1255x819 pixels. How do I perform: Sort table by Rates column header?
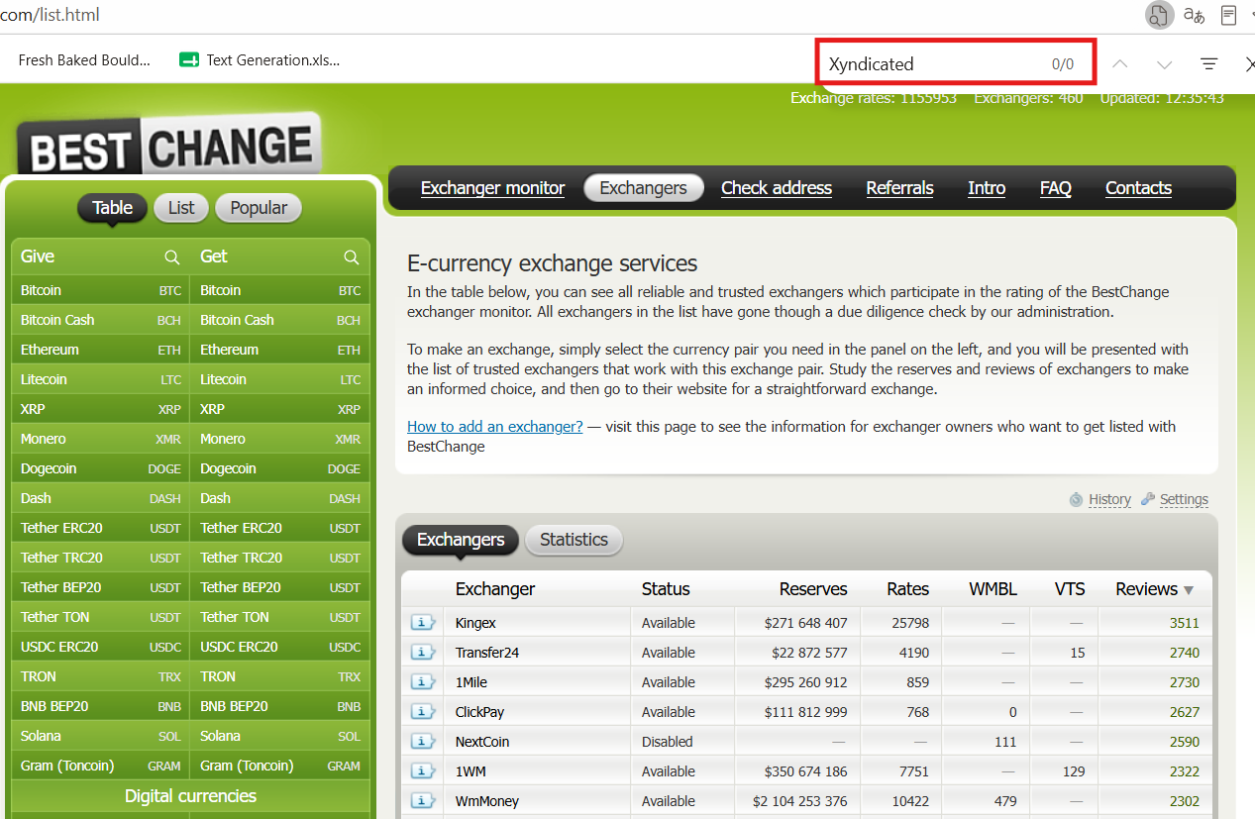908,589
